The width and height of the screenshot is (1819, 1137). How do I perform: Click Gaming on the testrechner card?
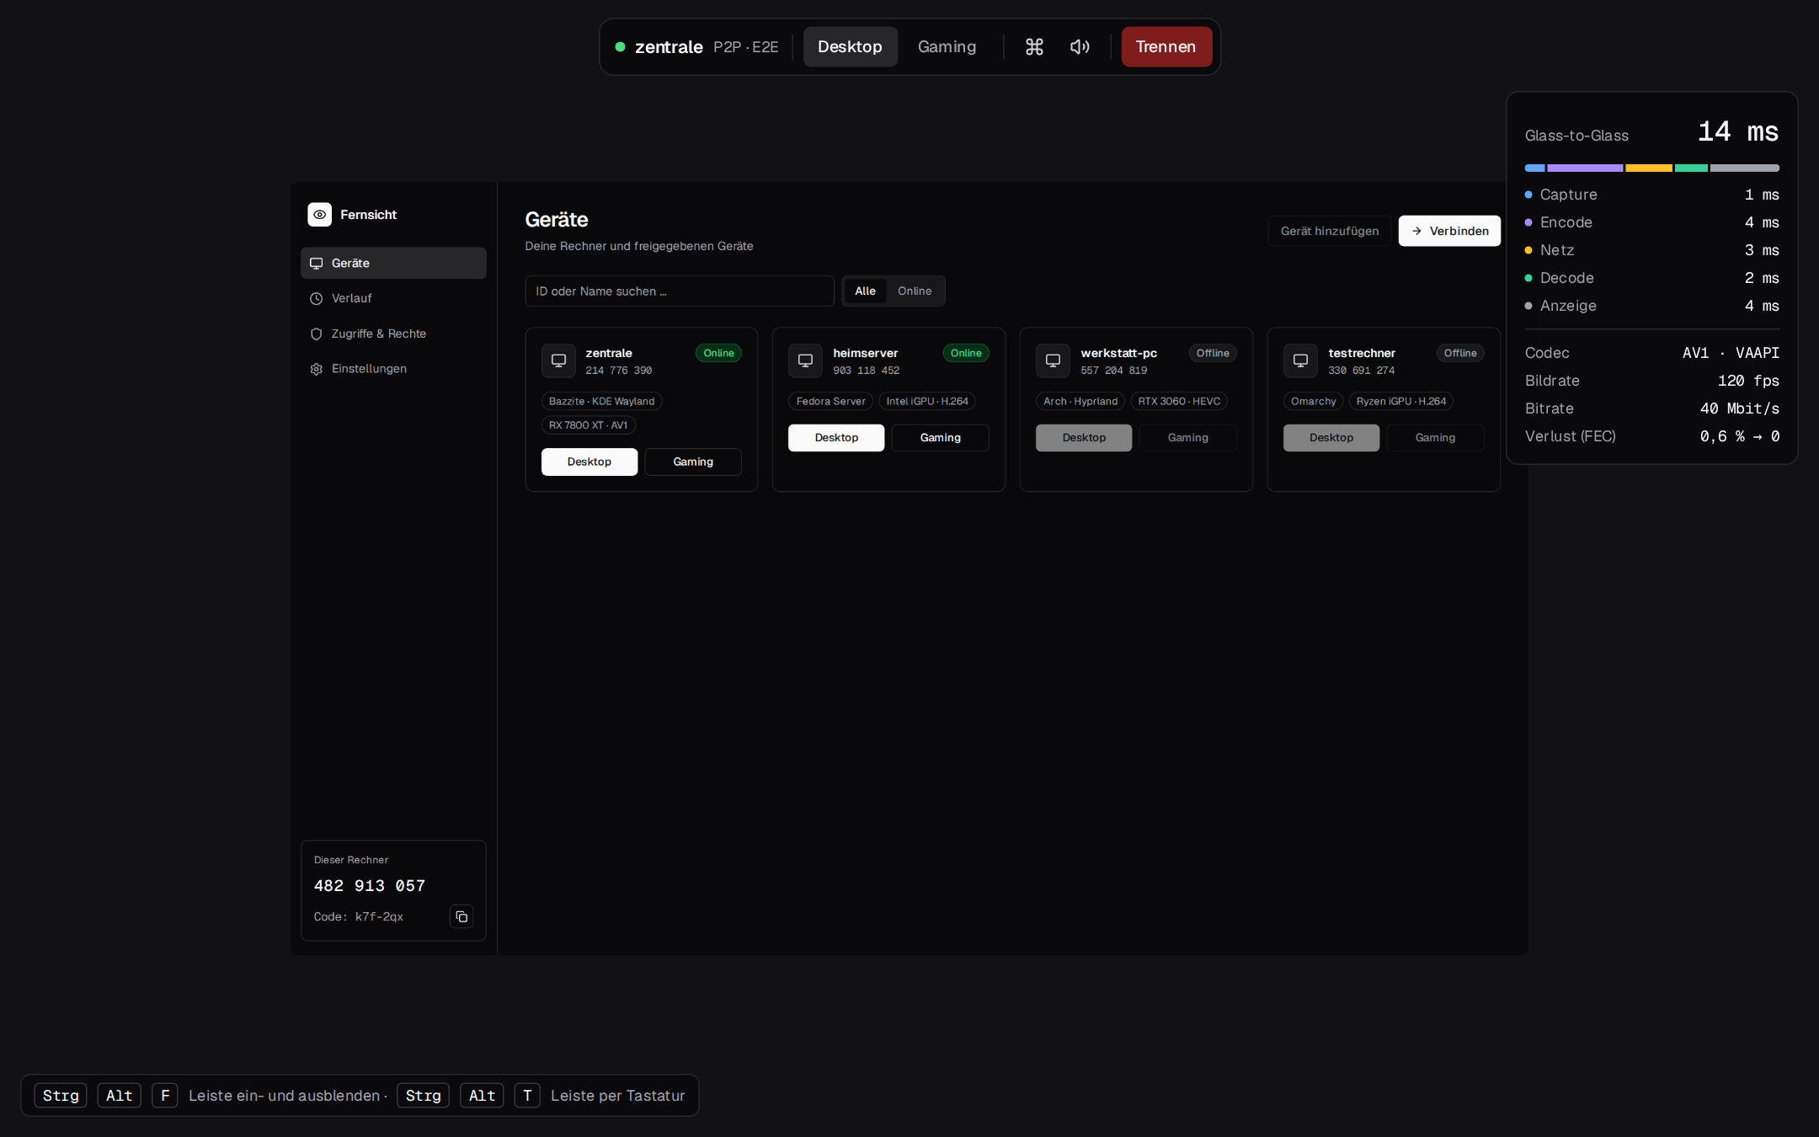coord(1436,438)
